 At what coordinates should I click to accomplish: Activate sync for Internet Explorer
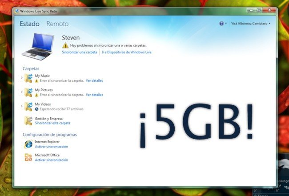[52, 147]
